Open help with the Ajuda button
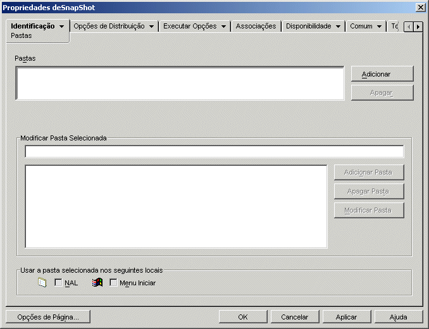The image size is (429, 329). pos(399,317)
